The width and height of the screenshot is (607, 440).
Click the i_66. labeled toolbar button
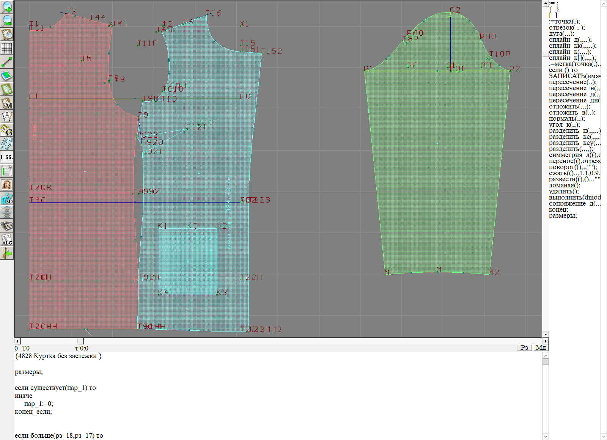pos(7,157)
